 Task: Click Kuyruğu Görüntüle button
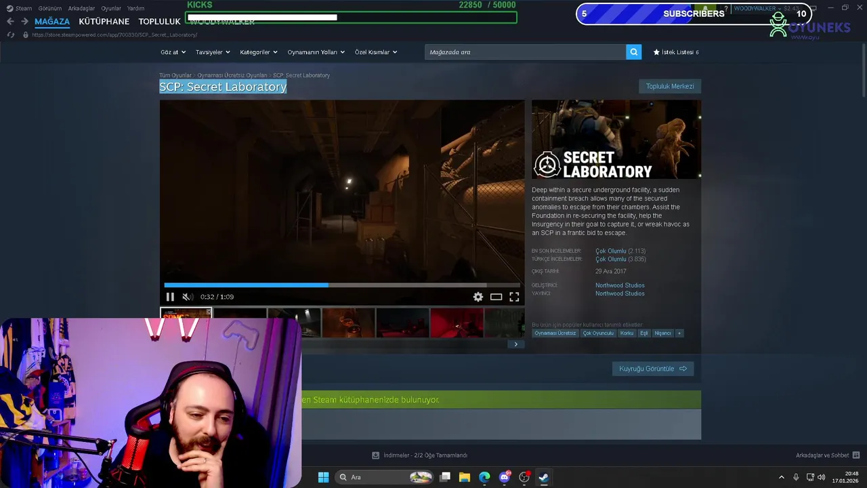point(653,369)
